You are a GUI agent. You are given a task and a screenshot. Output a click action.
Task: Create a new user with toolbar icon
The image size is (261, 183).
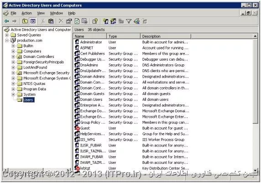tap(105, 21)
